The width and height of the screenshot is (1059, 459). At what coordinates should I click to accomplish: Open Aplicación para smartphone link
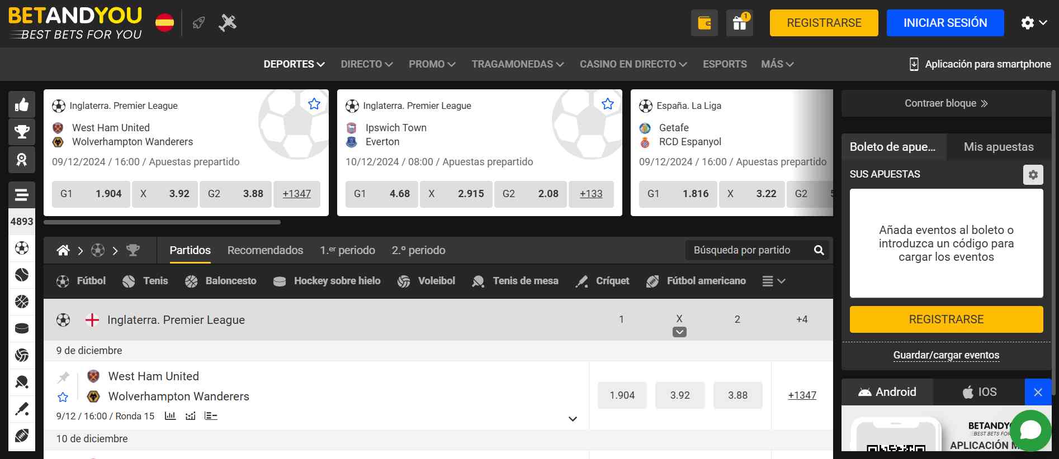pyautogui.click(x=980, y=64)
